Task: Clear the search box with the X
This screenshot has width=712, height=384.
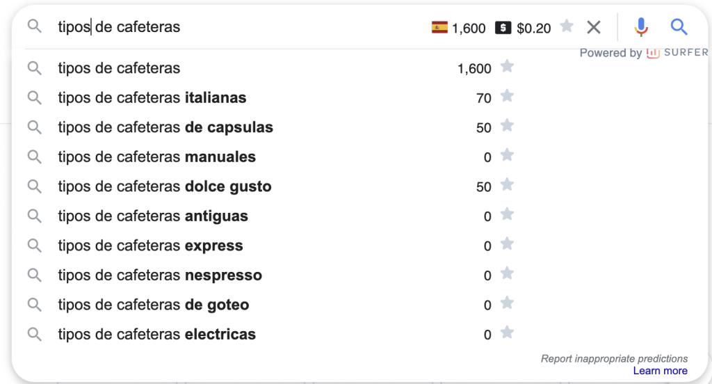Action: (x=594, y=27)
